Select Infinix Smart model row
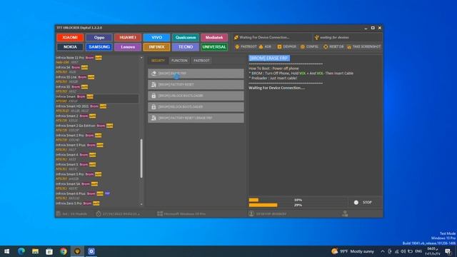 click(97, 99)
